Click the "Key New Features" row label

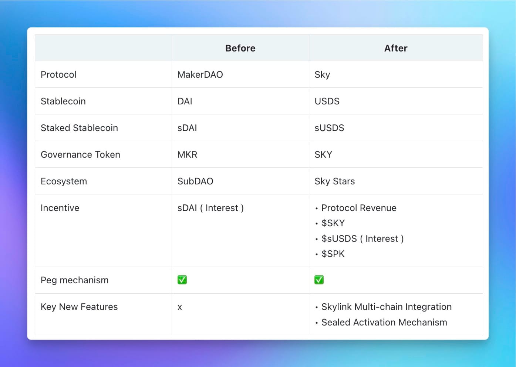coord(79,307)
